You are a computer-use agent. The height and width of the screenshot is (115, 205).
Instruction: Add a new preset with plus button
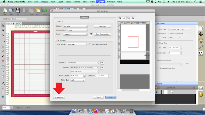[102, 62]
